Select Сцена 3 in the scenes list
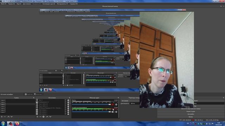 (x=18, y=104)
